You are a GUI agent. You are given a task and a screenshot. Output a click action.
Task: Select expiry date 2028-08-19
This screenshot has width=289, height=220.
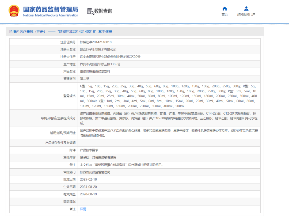pos(88,194)
